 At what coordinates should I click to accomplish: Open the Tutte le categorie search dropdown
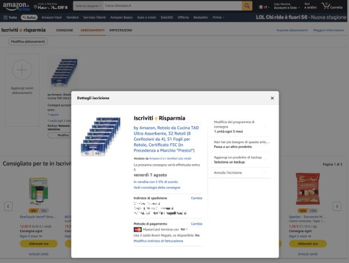click(x=88, y=6)
